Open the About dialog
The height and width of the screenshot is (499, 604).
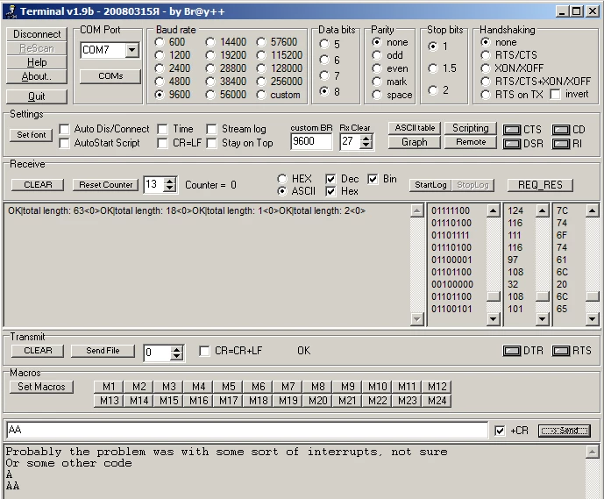(37, 76)
